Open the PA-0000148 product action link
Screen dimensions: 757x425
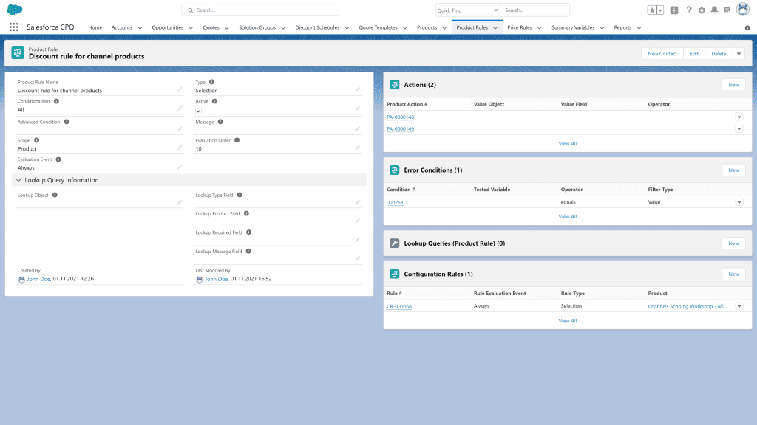400,117
